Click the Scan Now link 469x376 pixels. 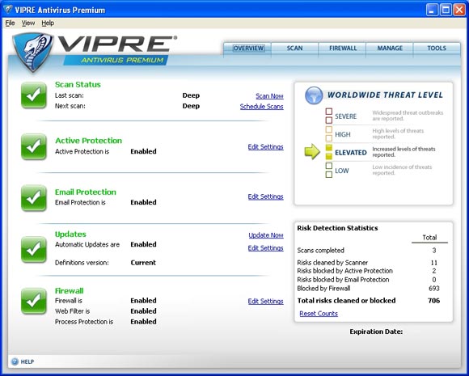click(269, 96)
